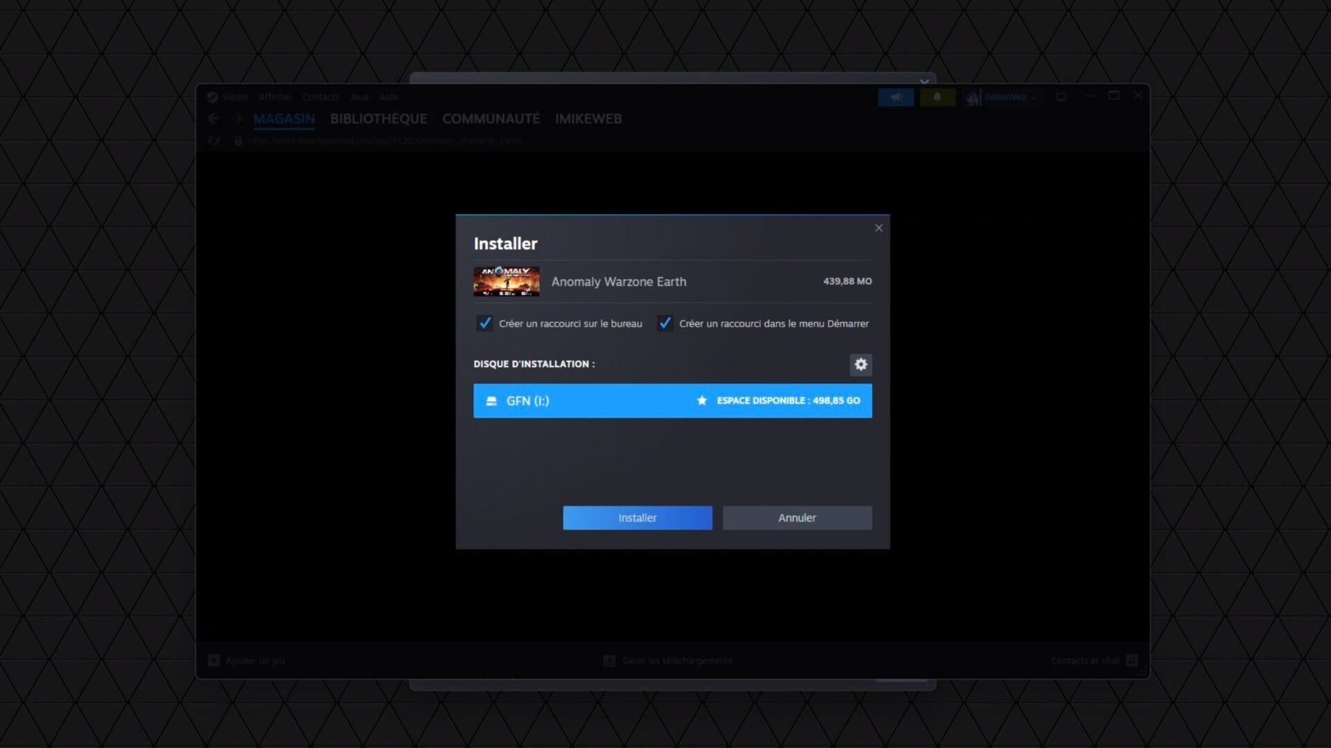Click the plus icon beside Ajouter un jeu
Viewport: 1331px width, 748px height.
coord(214,661)
